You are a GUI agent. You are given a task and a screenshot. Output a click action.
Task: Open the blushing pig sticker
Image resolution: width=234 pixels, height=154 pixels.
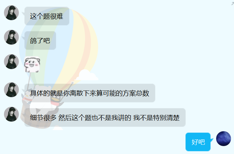point(32,64)
